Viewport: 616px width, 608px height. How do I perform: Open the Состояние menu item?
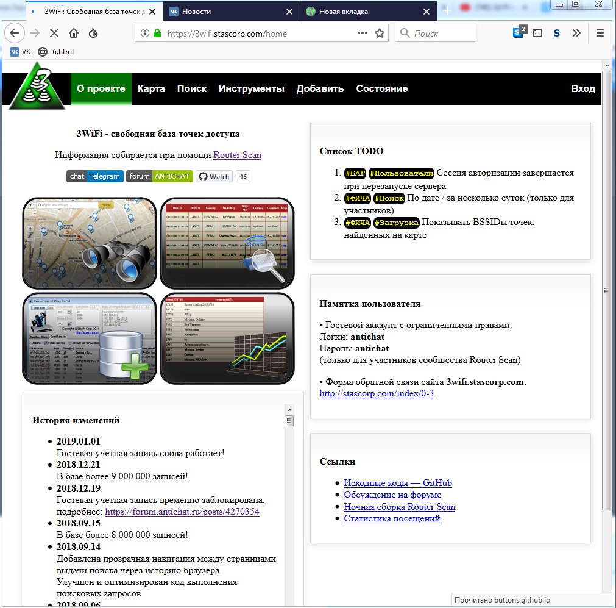(382, 89)
